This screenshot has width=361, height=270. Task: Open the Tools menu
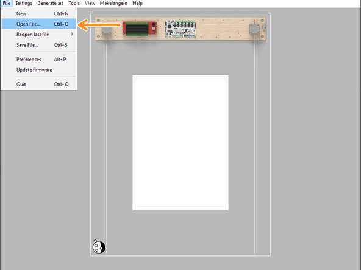coord(74,3)
